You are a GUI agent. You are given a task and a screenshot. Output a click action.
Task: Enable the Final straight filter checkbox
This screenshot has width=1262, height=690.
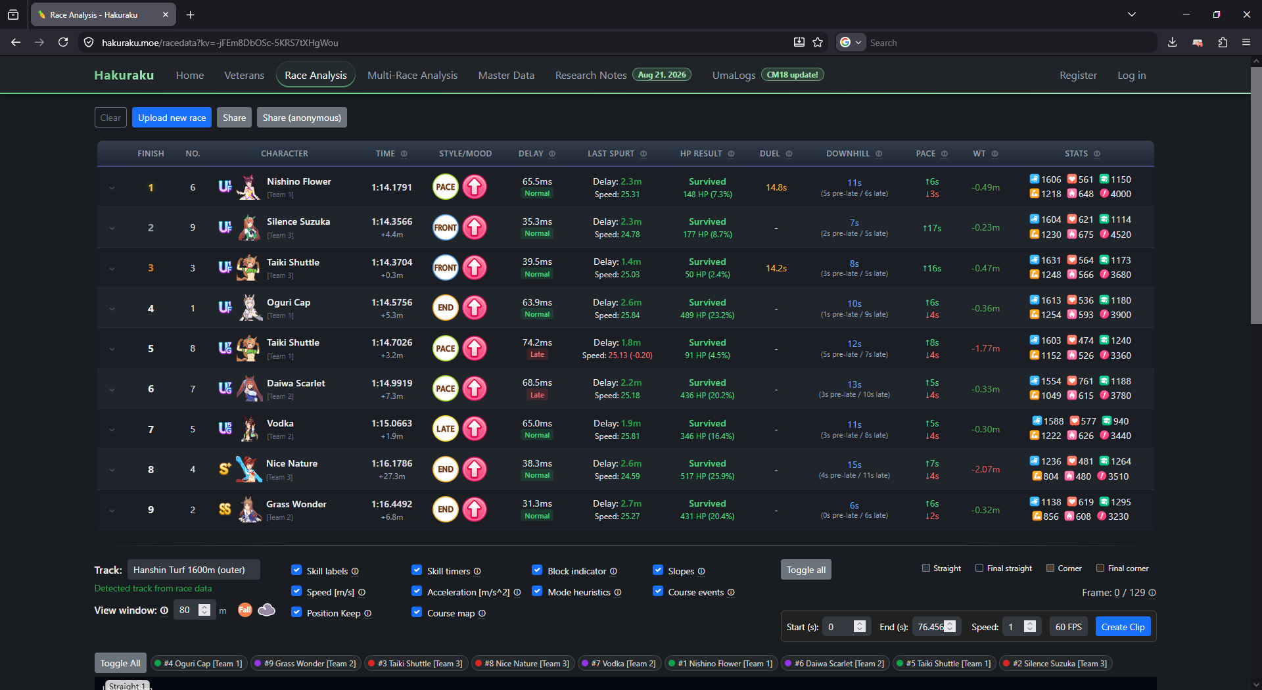979,568
